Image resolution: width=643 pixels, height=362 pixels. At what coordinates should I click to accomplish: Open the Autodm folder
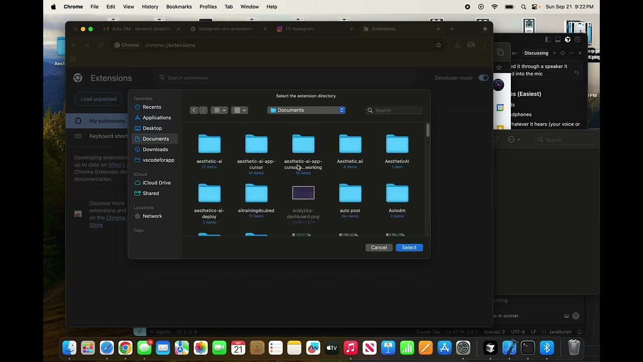pyautogui.click(x=397, y=194)
